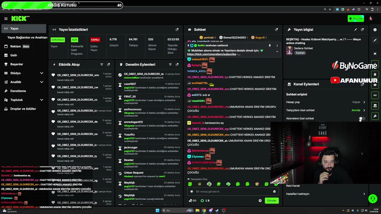Click the taskbar clock showing 21:59
The image size is (381, 214).
pos(374,210)
